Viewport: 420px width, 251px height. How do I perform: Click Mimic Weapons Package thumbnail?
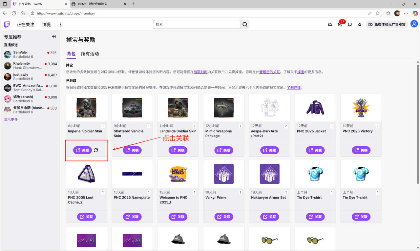[x=224, y=108]
